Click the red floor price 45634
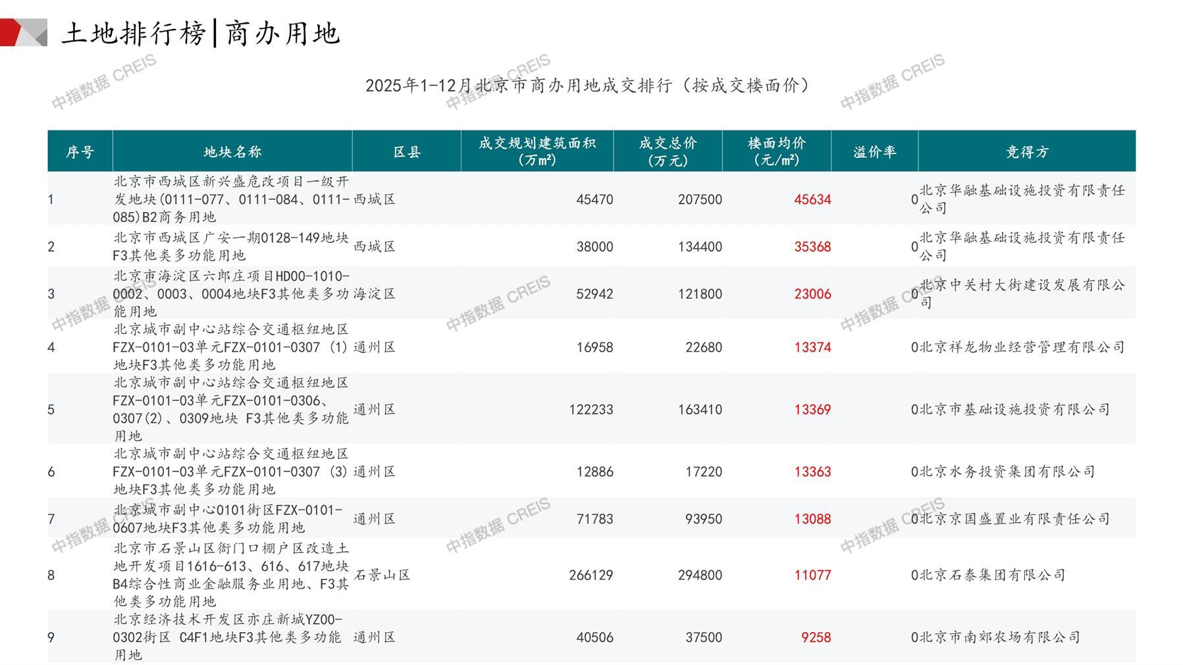Viewport: 1183px width, 665px height. coord(812,199)
